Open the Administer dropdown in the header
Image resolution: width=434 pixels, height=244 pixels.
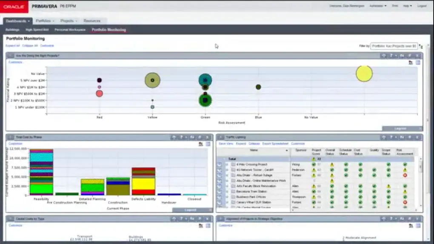[378, 6]
